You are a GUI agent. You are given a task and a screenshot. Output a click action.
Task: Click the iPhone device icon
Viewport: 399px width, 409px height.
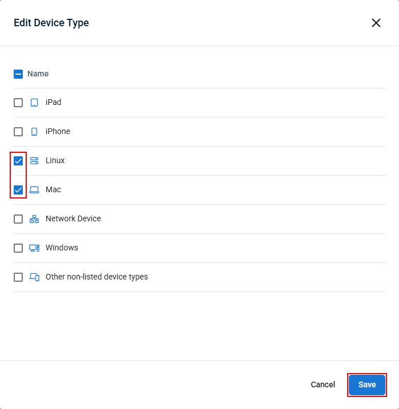(34, 132)
